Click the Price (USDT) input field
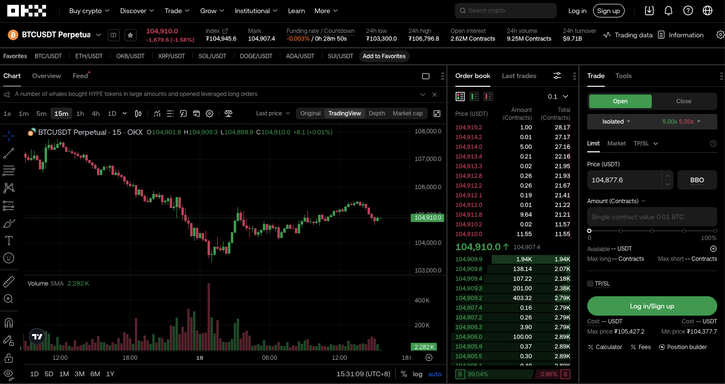 tap(623, 180)
